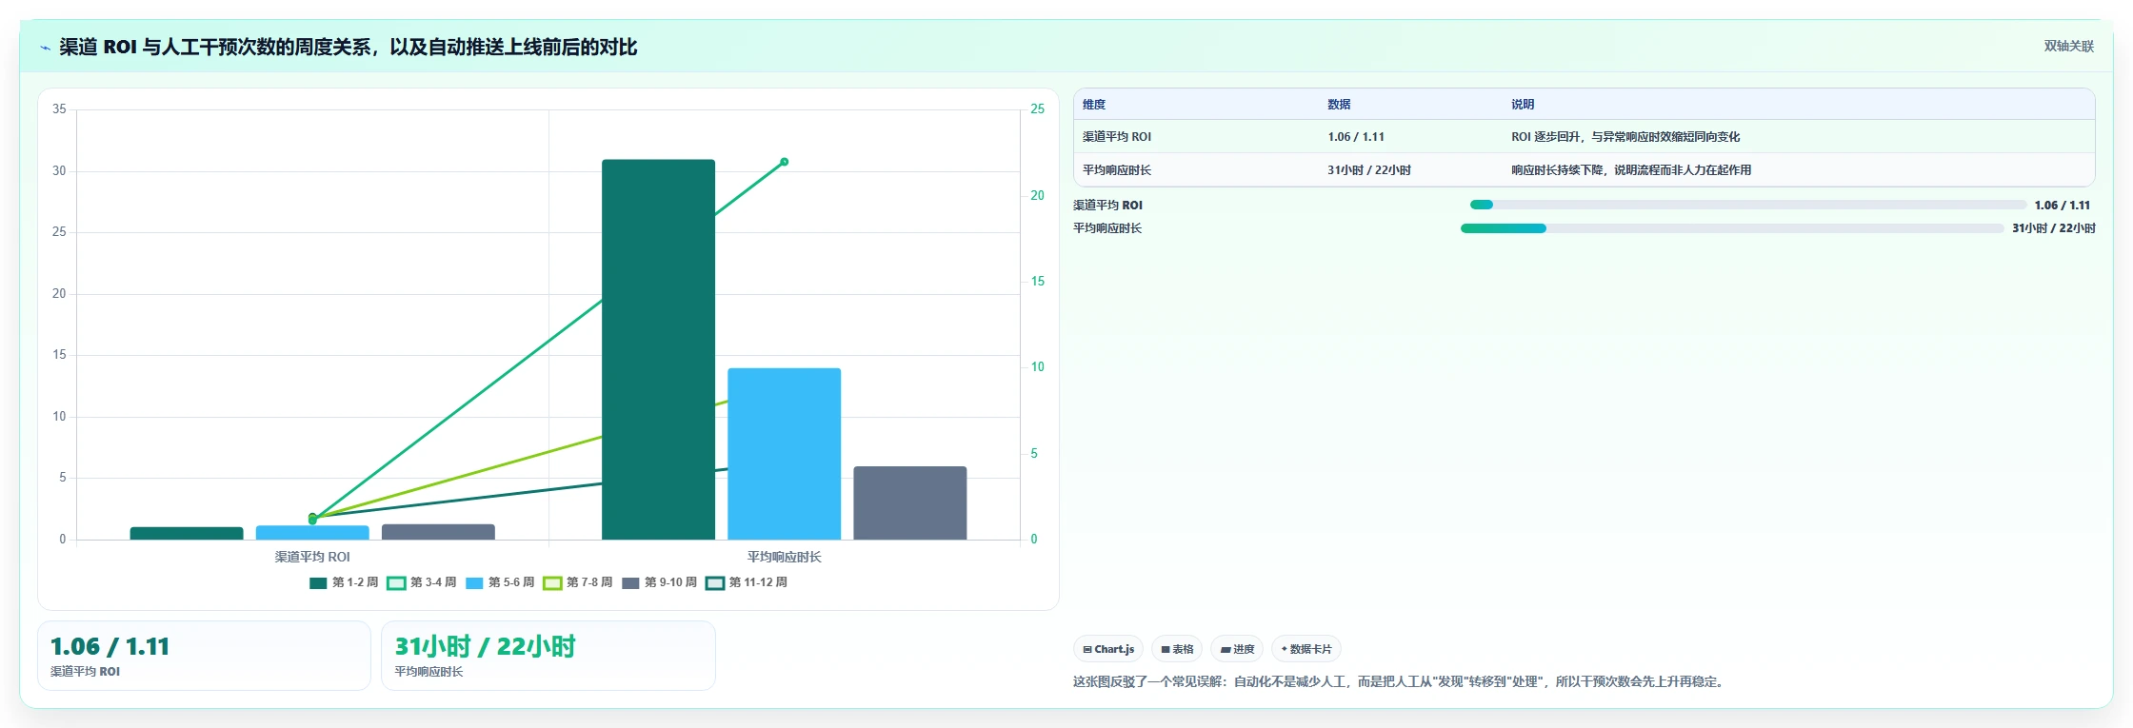Click the gray-blue 平均响应时长 bar

pos(909,502)
